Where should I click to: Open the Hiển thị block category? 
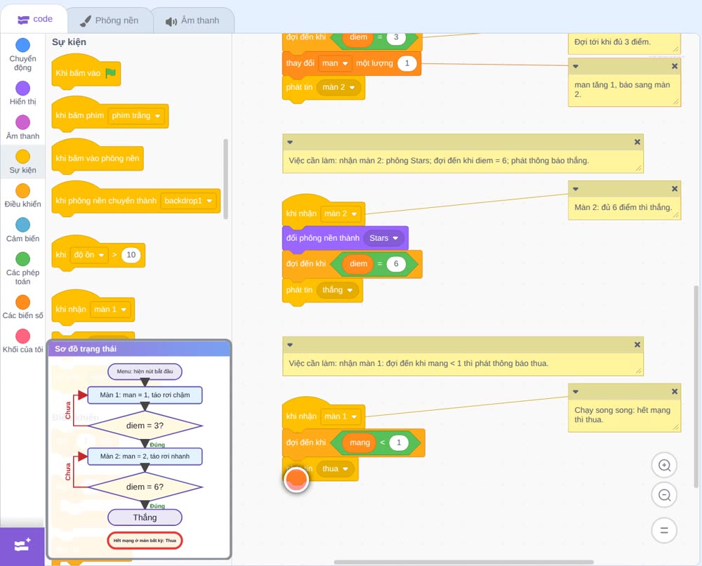pyautogui.click(x=22, y=93)
